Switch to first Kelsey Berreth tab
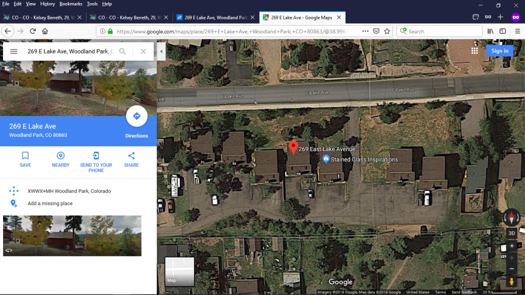This screenshot has width=525, height=295. (x=43, y=17)
